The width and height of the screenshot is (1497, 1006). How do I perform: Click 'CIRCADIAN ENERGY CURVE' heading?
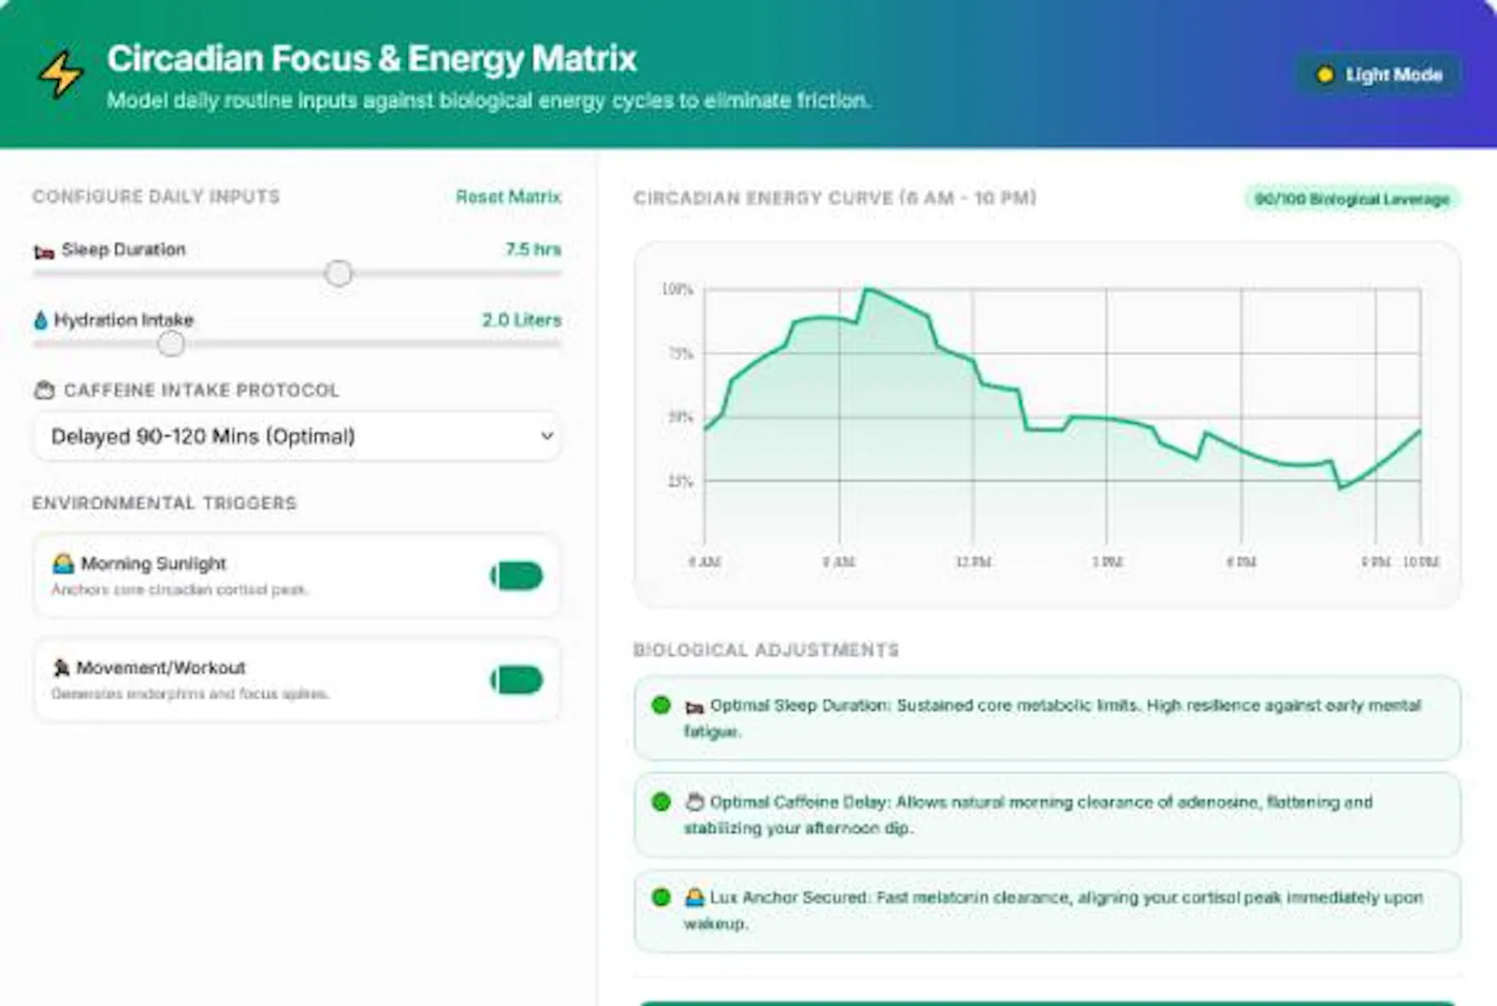point(835,198)
